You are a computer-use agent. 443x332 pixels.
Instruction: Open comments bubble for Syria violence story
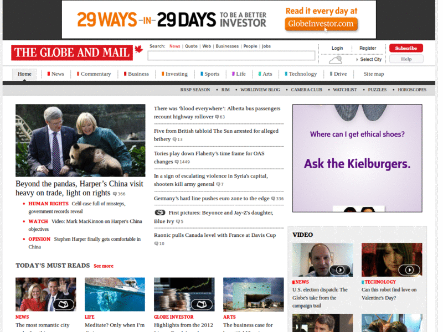(220, 184)
